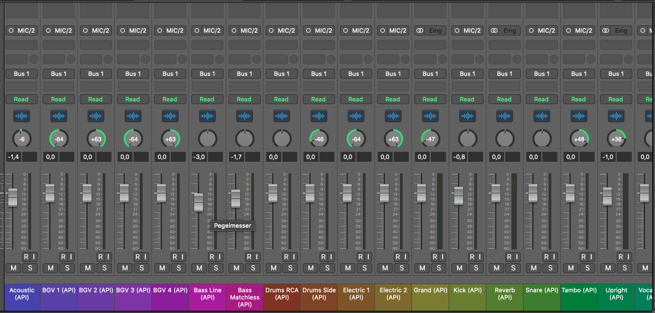Select the Acoustic (API) channel name
This screenshot has height=313, width=655.
pos(22,294)
